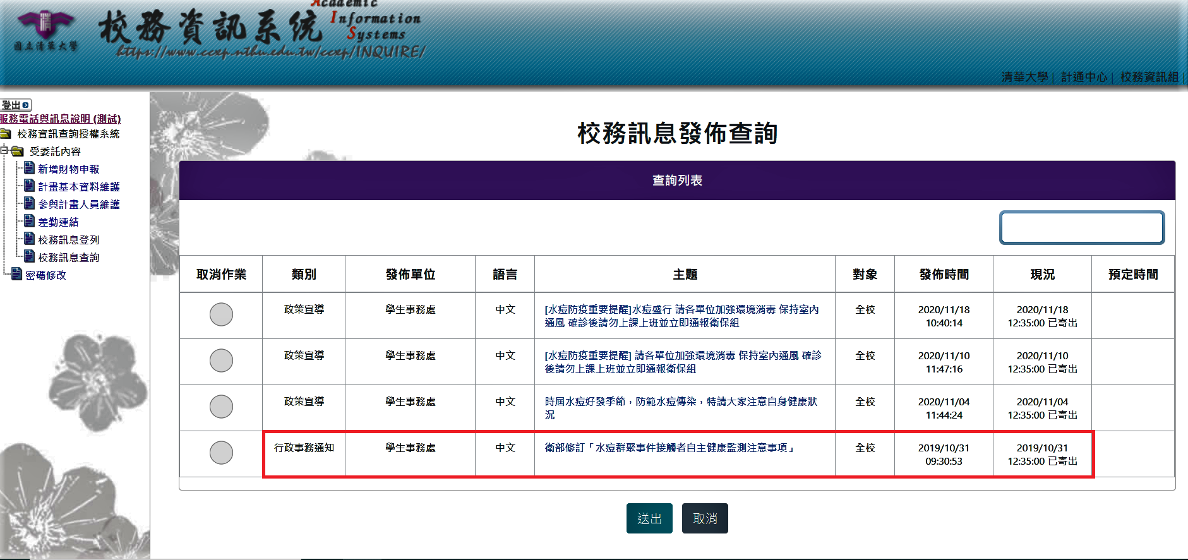Viewport: 1188px width, 560px height.
Task: Click the search input field above the table
Action: point(1081,228)
